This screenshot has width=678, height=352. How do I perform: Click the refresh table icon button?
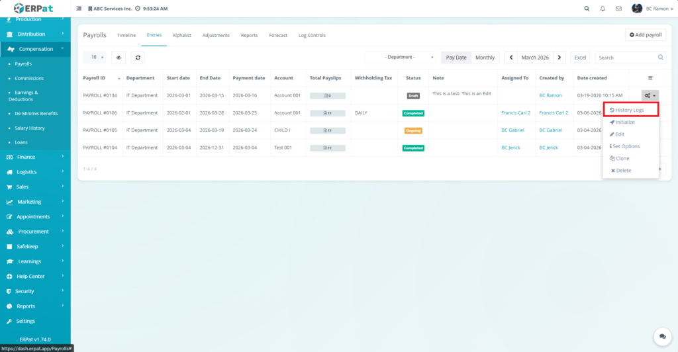(x=138, y=58)
